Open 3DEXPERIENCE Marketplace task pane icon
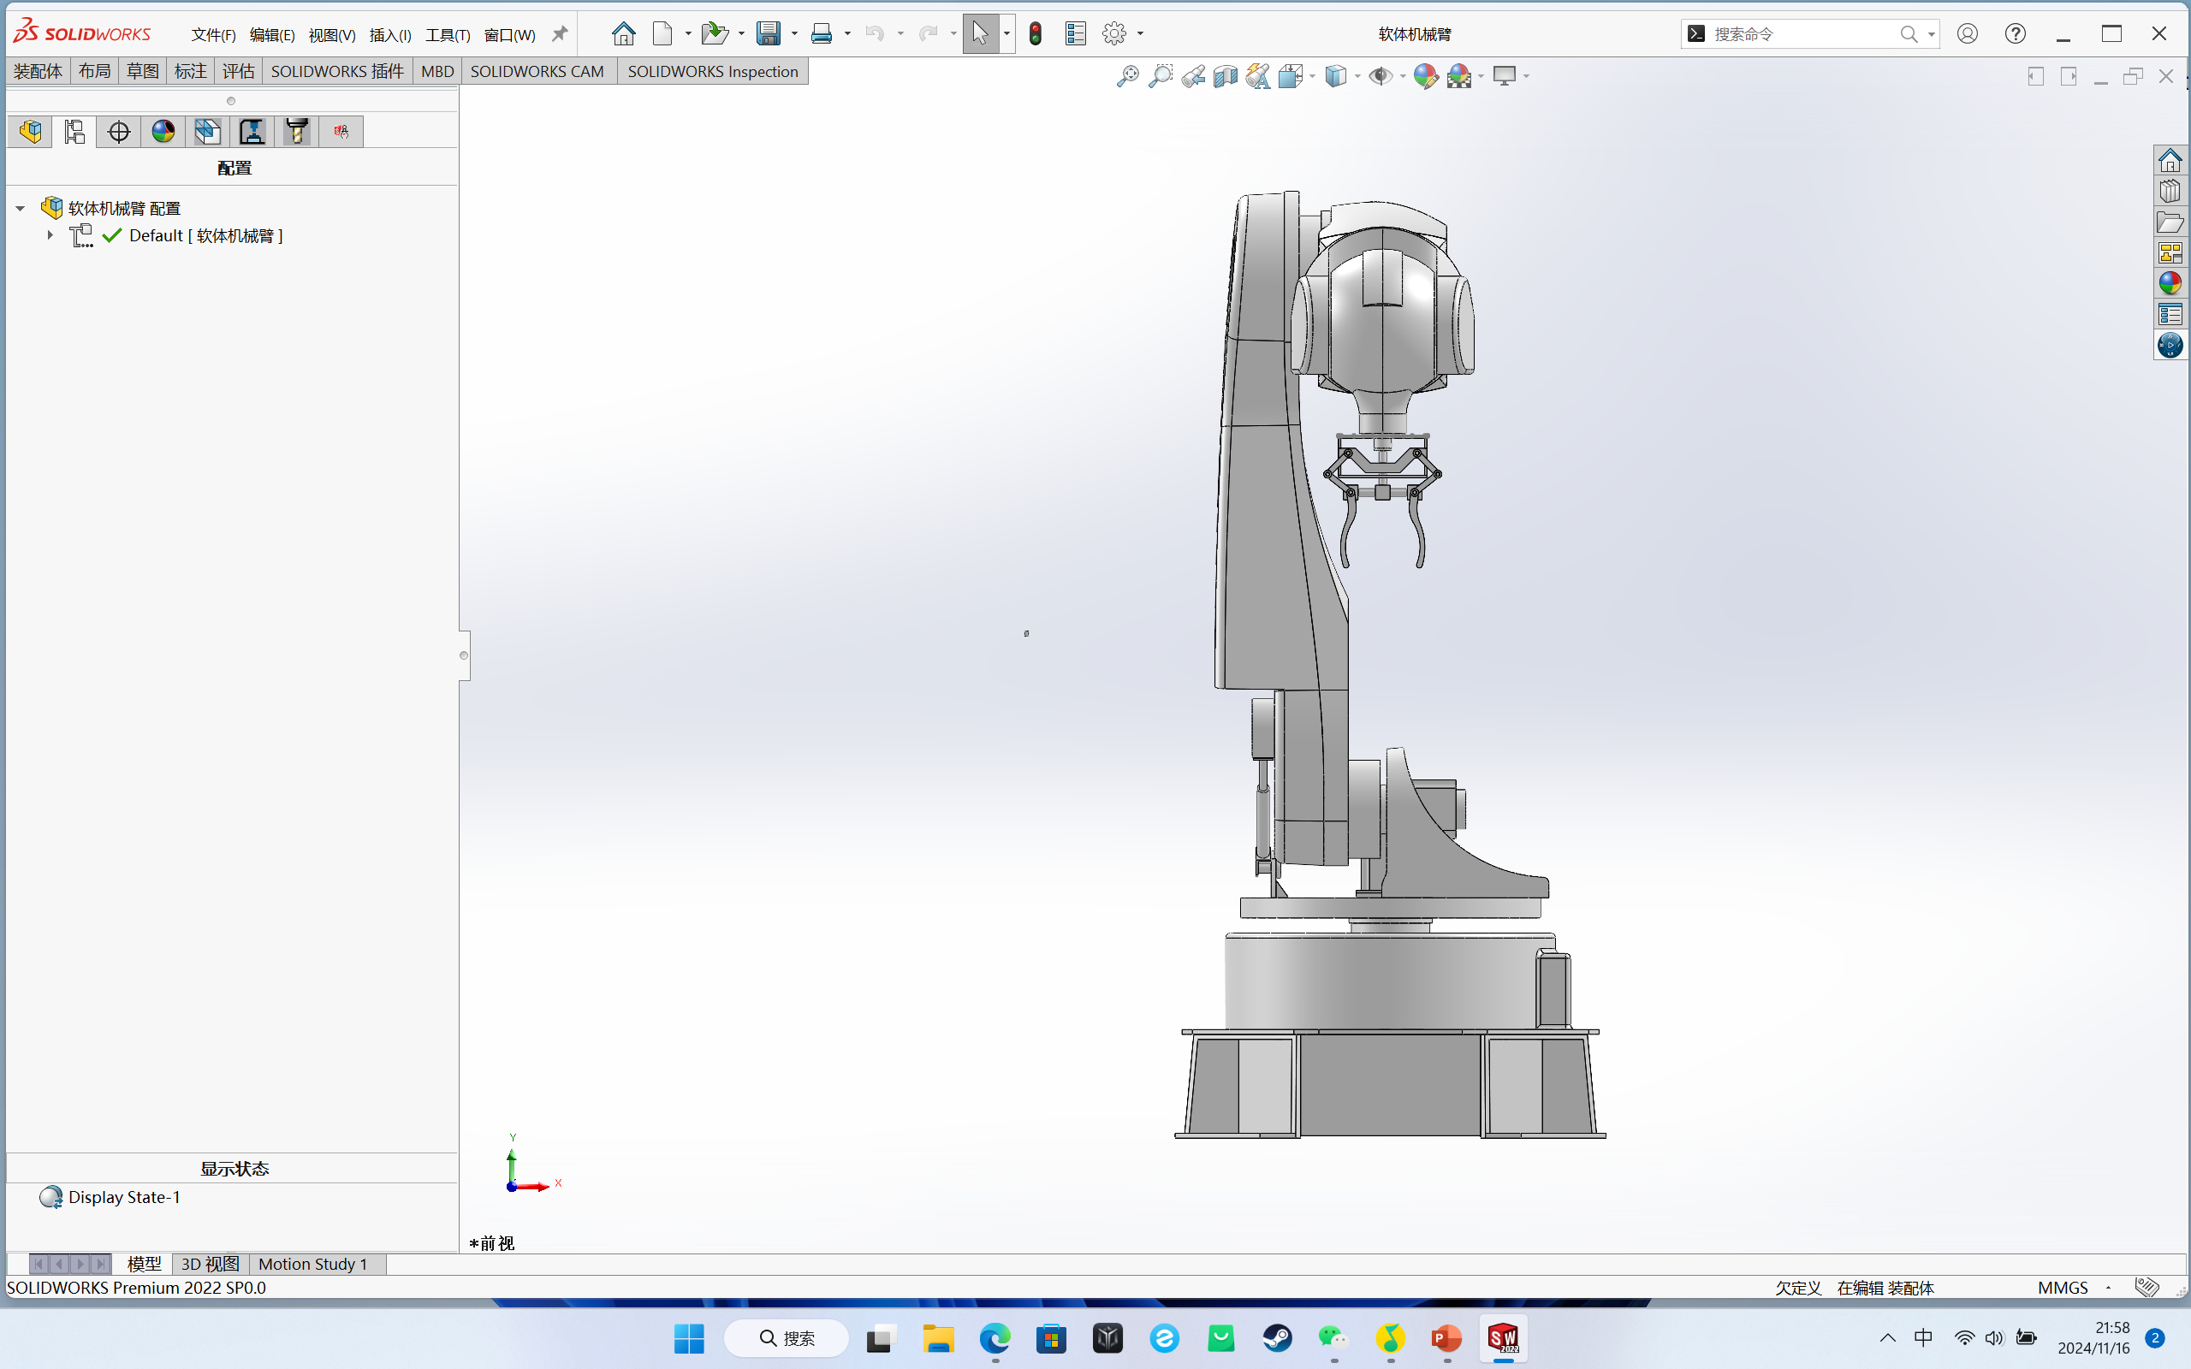 coord(2170,345)
